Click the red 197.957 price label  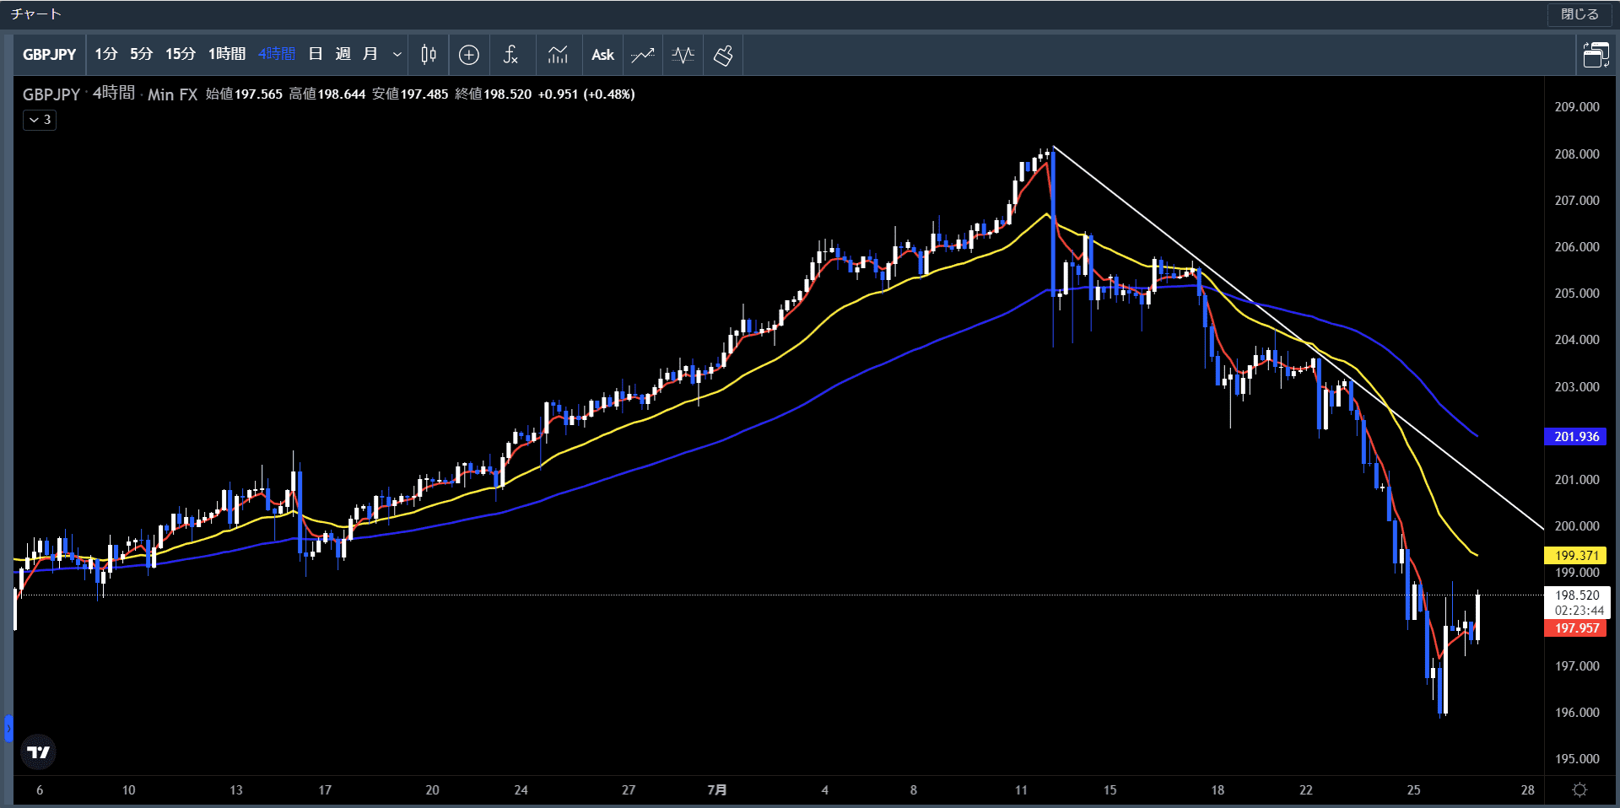click(x=1576, y=628)
